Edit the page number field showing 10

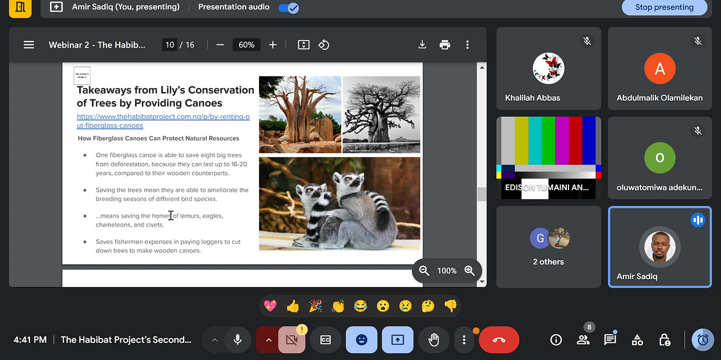170,45
